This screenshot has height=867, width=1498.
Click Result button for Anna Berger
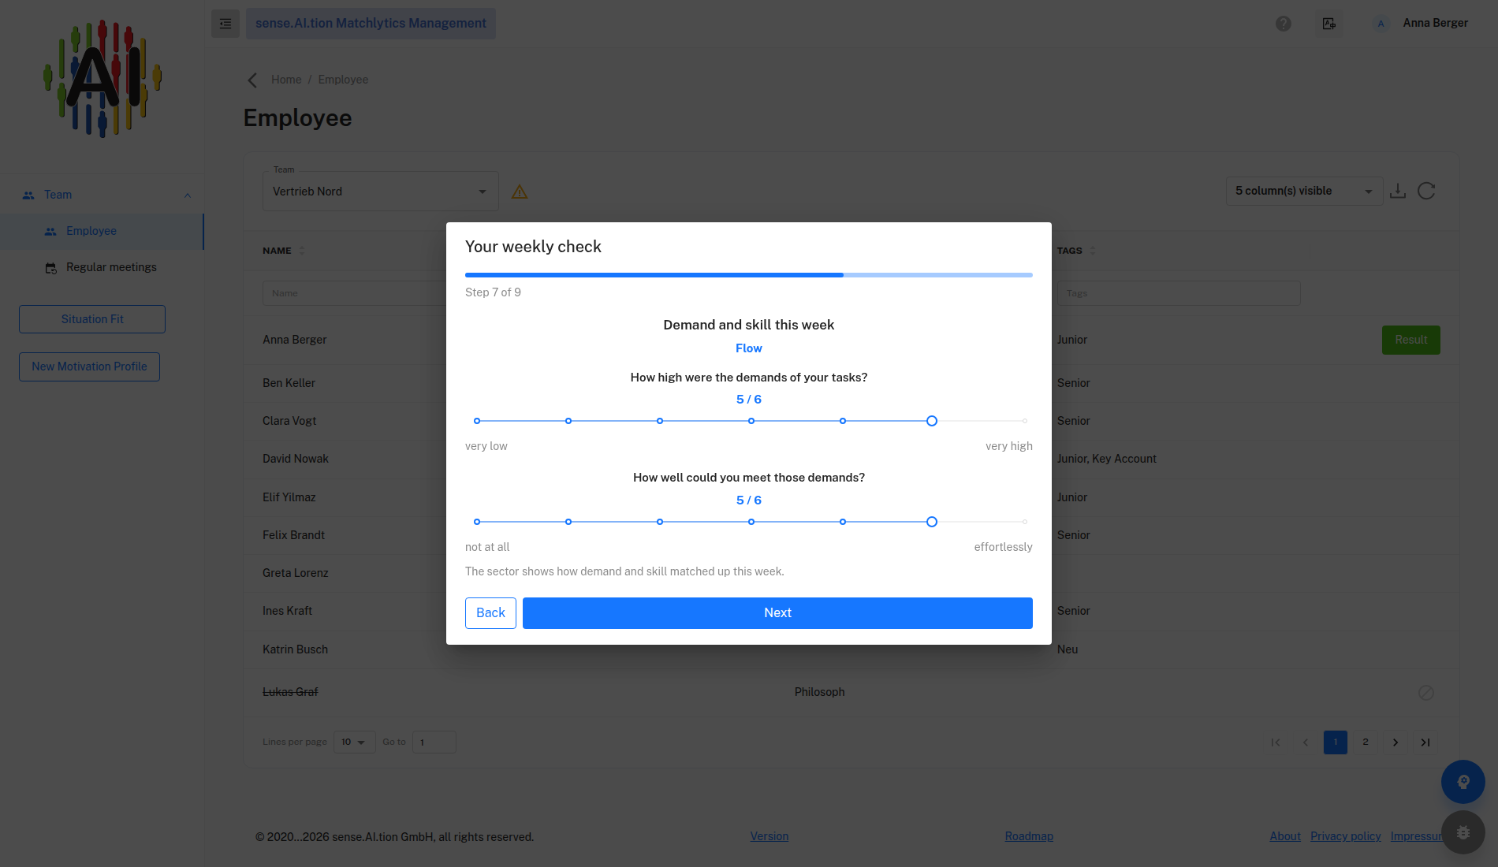1411,340
